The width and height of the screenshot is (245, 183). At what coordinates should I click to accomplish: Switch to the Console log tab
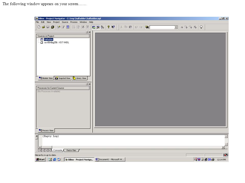[x=58, y=150]
